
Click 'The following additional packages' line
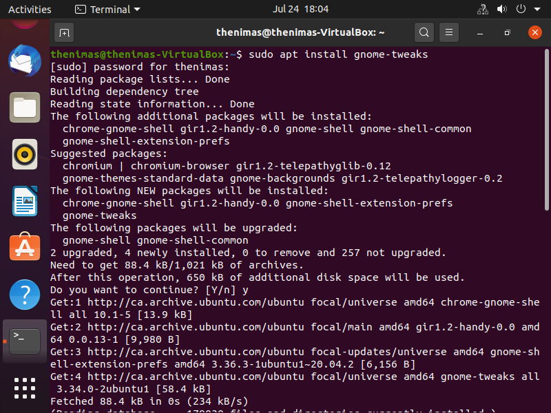(x=211, y=116)
